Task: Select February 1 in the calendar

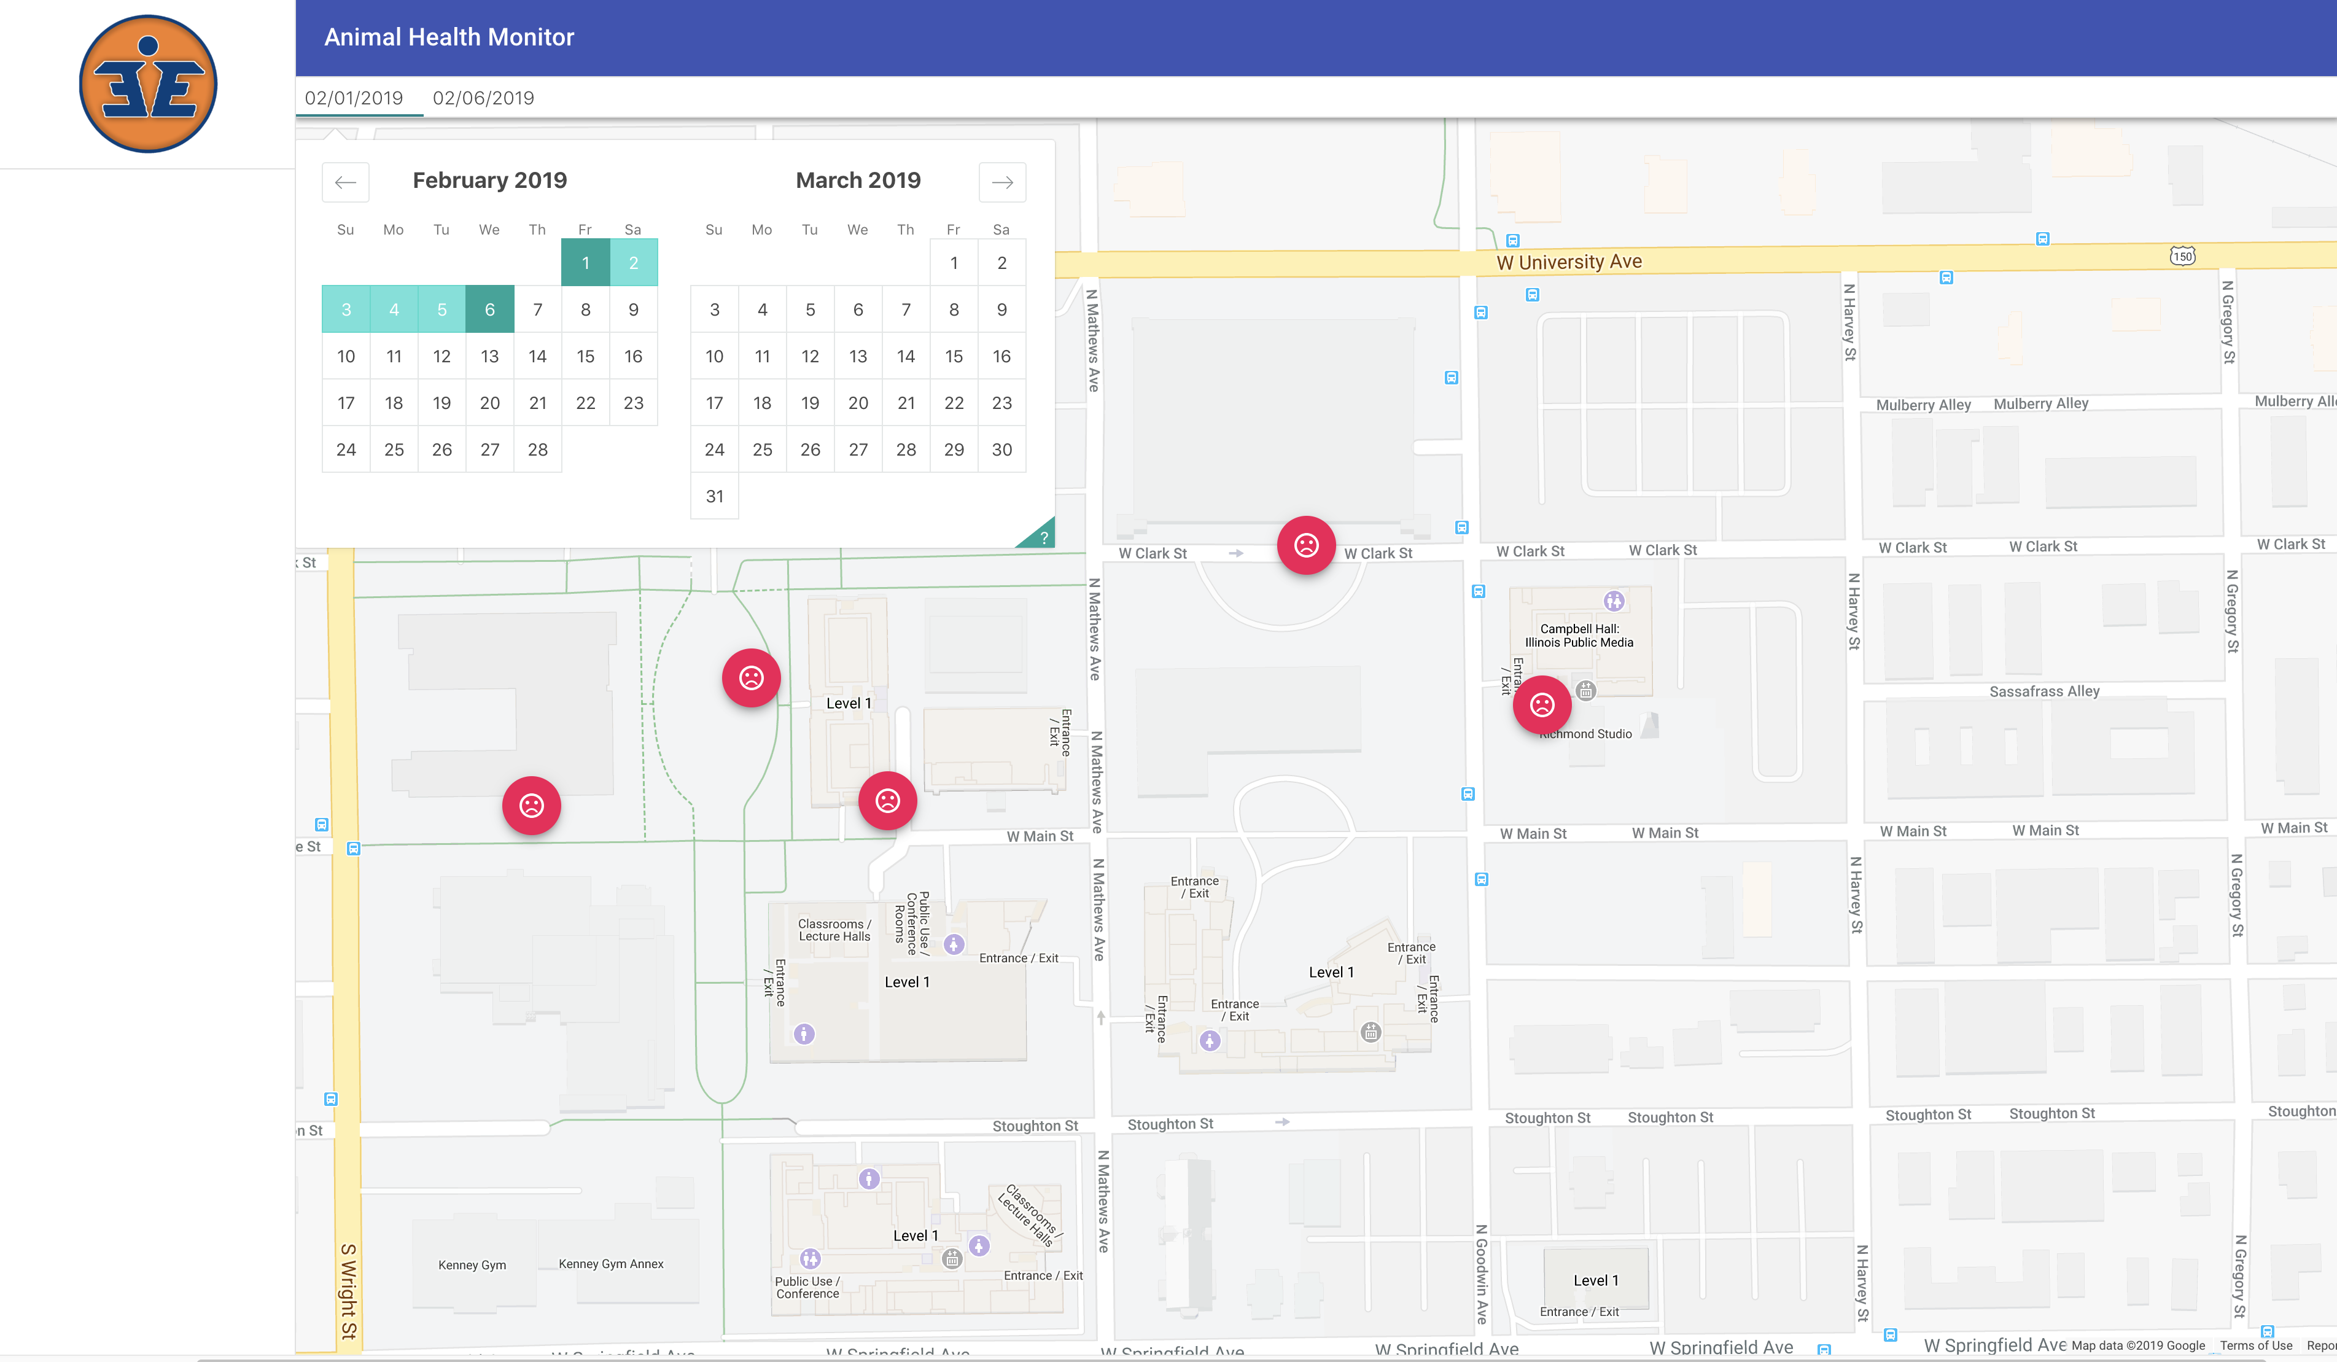Action: point(585,262)
